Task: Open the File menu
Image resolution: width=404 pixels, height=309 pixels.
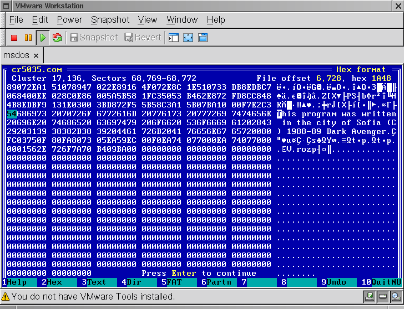Action: pos(16,20)
